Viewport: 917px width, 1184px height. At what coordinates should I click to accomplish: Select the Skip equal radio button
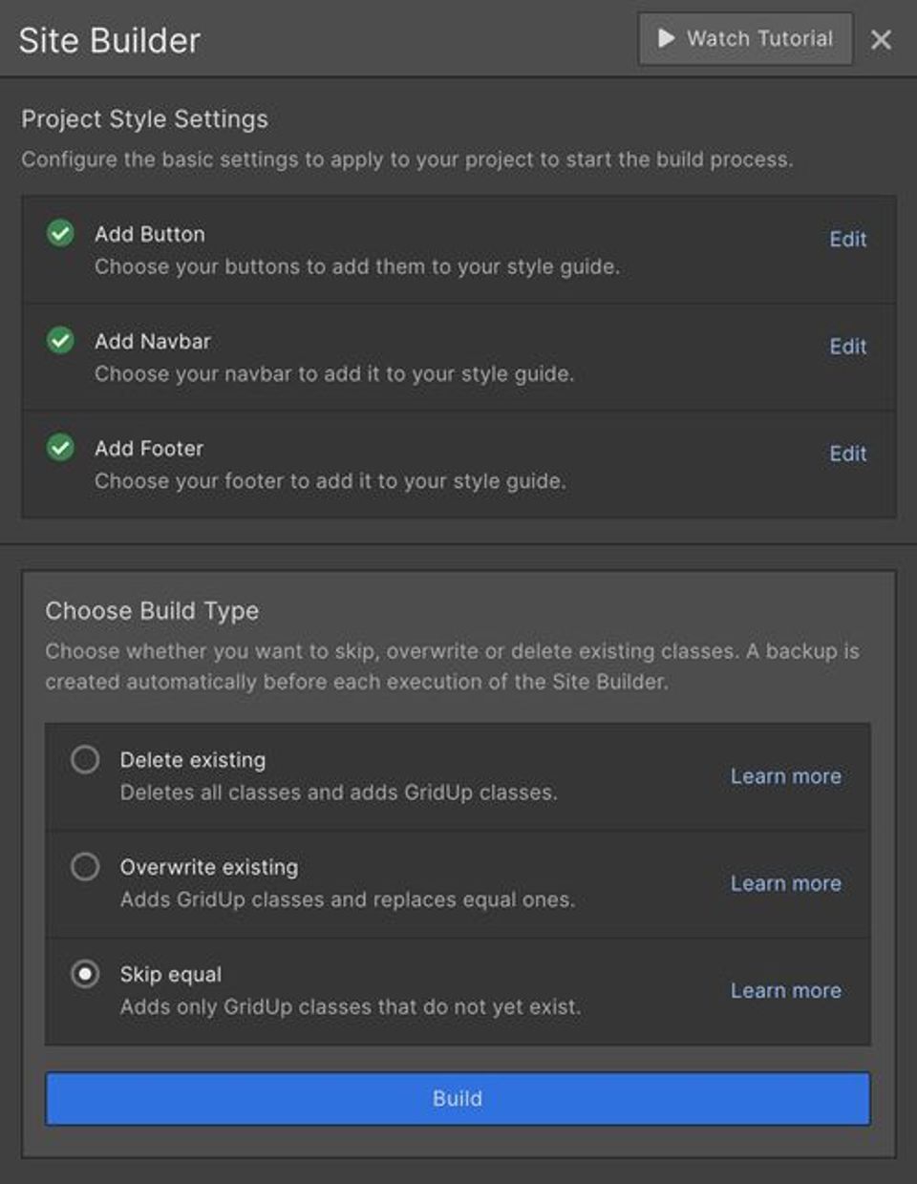85,974
